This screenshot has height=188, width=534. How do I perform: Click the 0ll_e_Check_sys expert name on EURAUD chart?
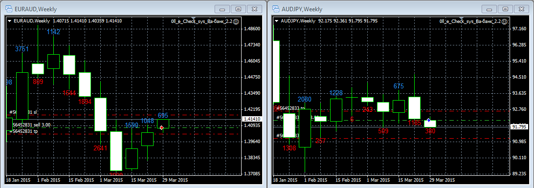point(201,21)
